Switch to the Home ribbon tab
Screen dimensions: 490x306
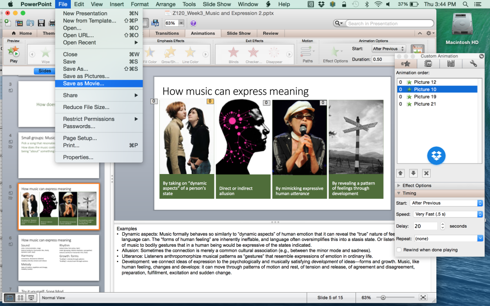coord(21,33)
